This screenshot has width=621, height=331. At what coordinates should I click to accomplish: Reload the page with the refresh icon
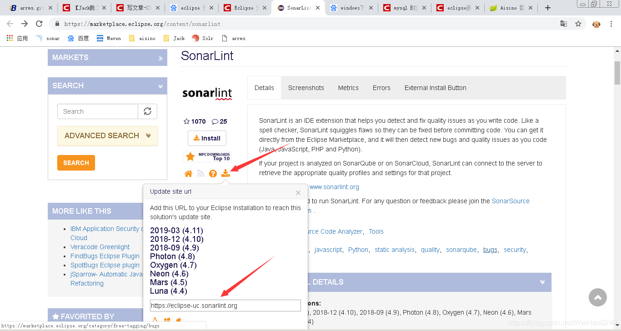39,24
